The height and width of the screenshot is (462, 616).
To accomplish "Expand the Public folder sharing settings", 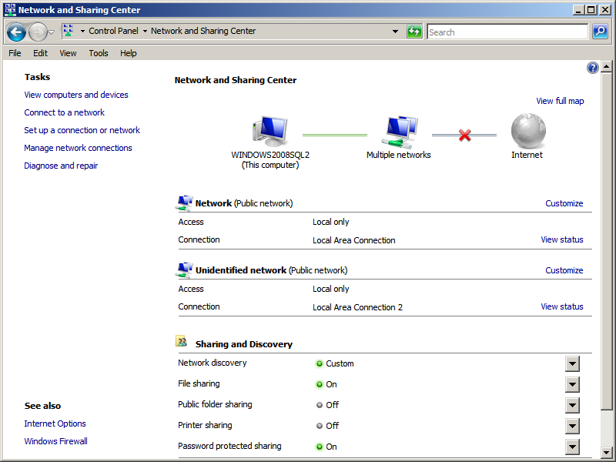I will pyautogui.click(x=572, y=406).
